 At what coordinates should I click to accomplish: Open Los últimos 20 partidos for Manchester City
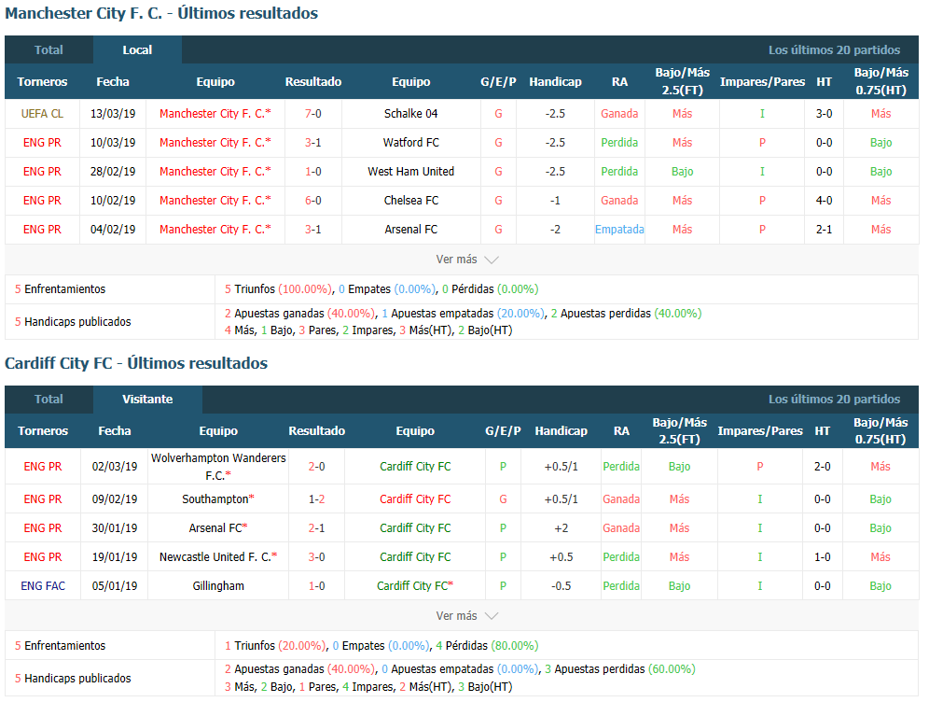pos(834,49)
